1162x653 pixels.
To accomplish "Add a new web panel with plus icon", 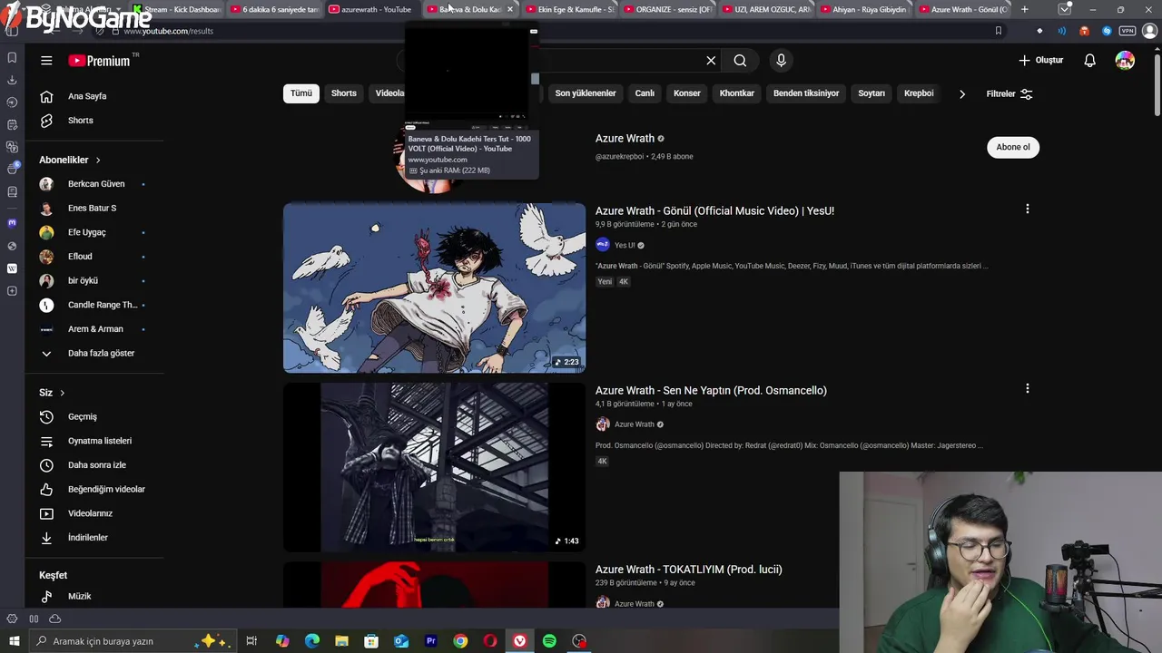I will point(12,291).
